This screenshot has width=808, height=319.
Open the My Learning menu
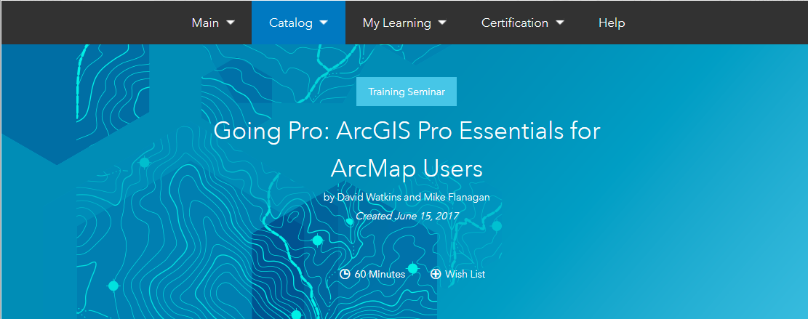404,23
